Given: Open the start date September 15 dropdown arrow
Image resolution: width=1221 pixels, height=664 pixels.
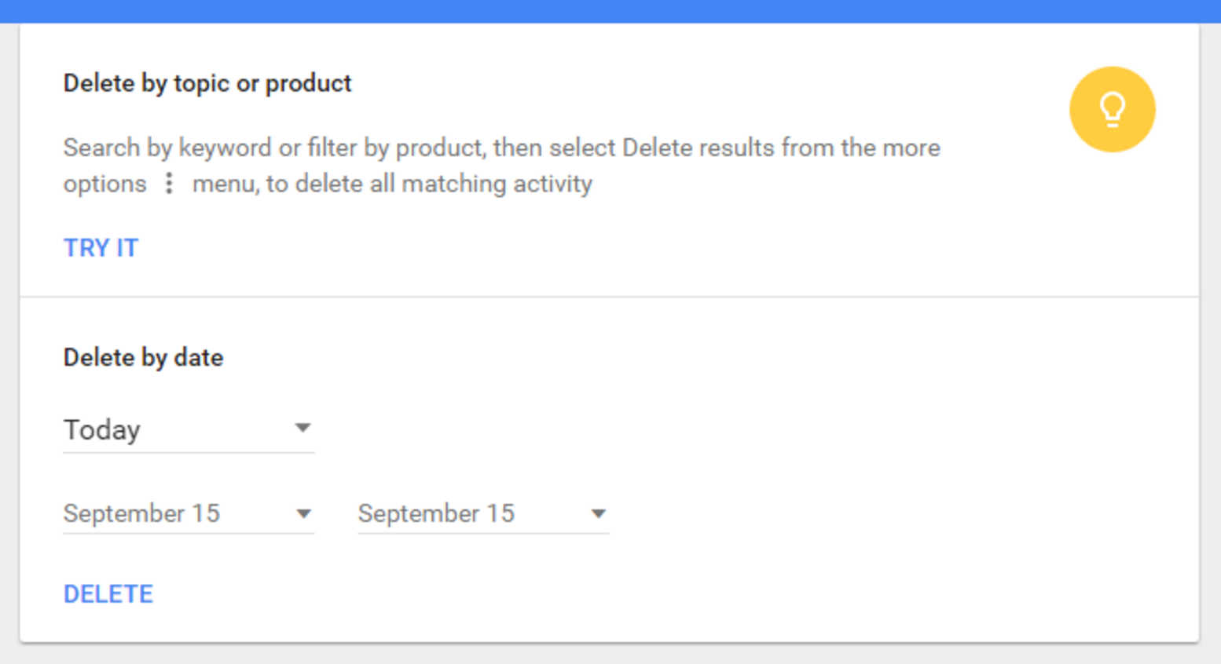Looking at the screenshot, I should [x=303, y=514].
